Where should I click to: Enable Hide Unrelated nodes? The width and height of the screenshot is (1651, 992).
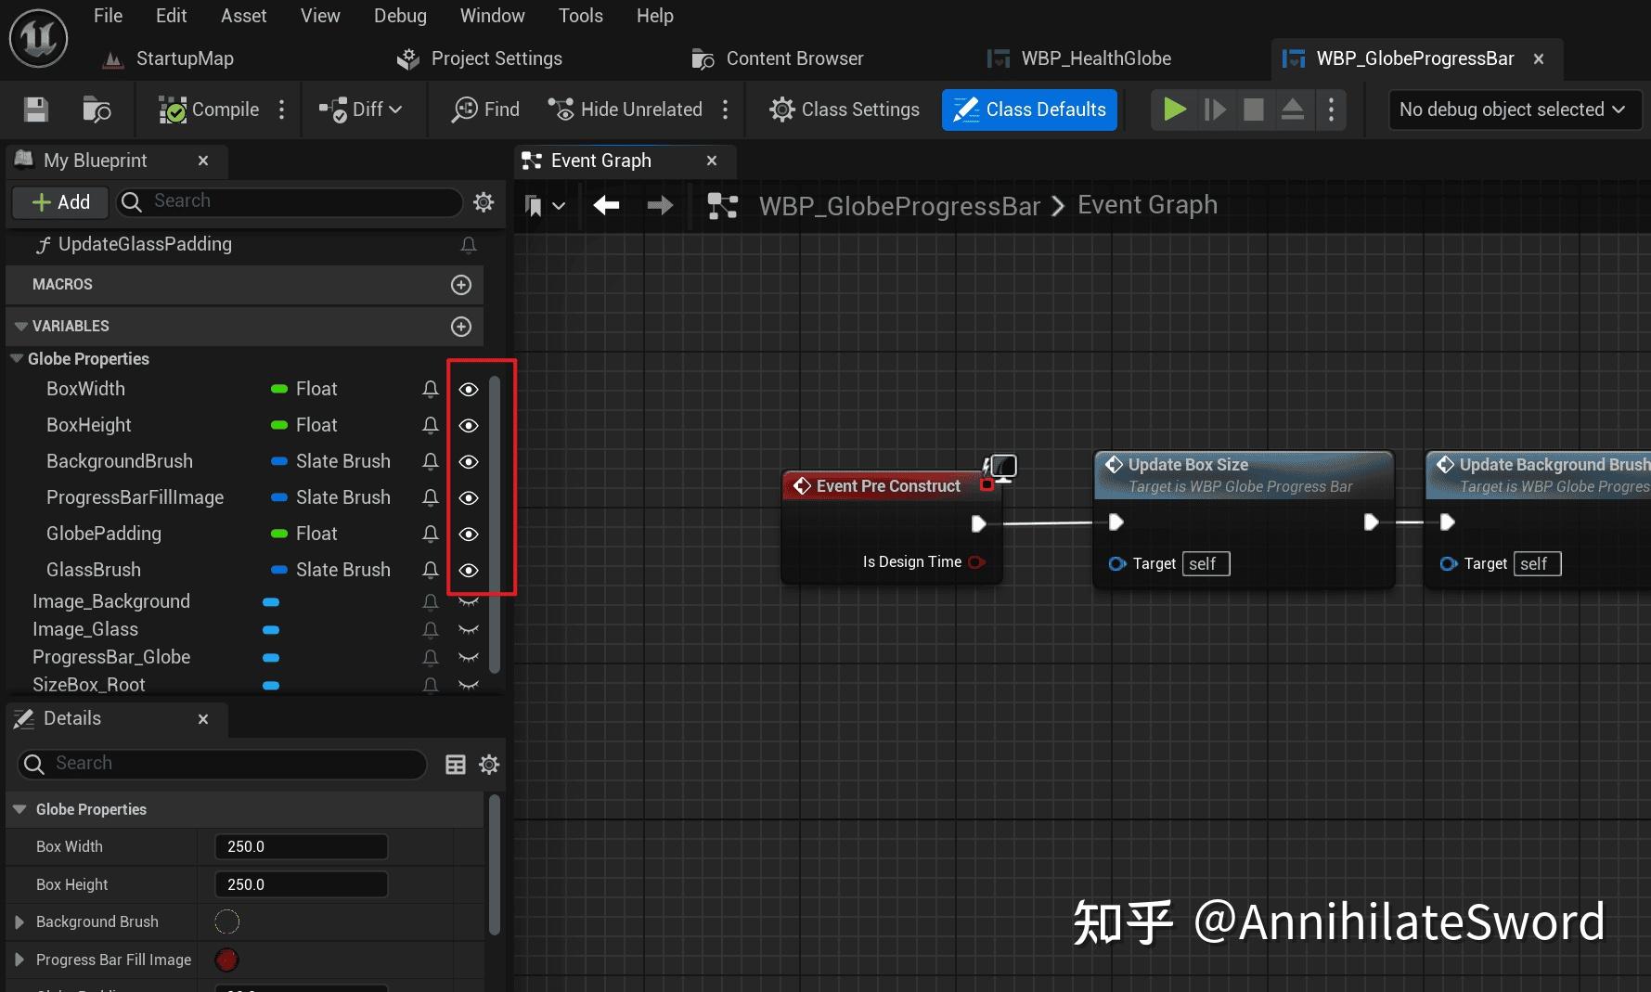coord(625,109)
